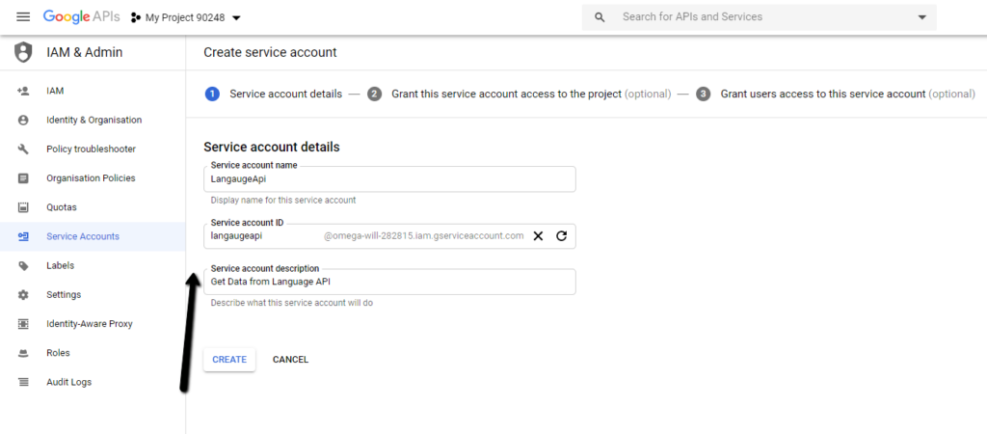Click into the Service account description field
Screen dimensions: 987x434
tap(389, 283)
